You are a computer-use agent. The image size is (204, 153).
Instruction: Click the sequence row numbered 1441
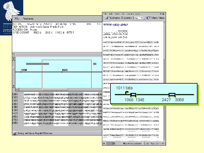click(57, 104)
